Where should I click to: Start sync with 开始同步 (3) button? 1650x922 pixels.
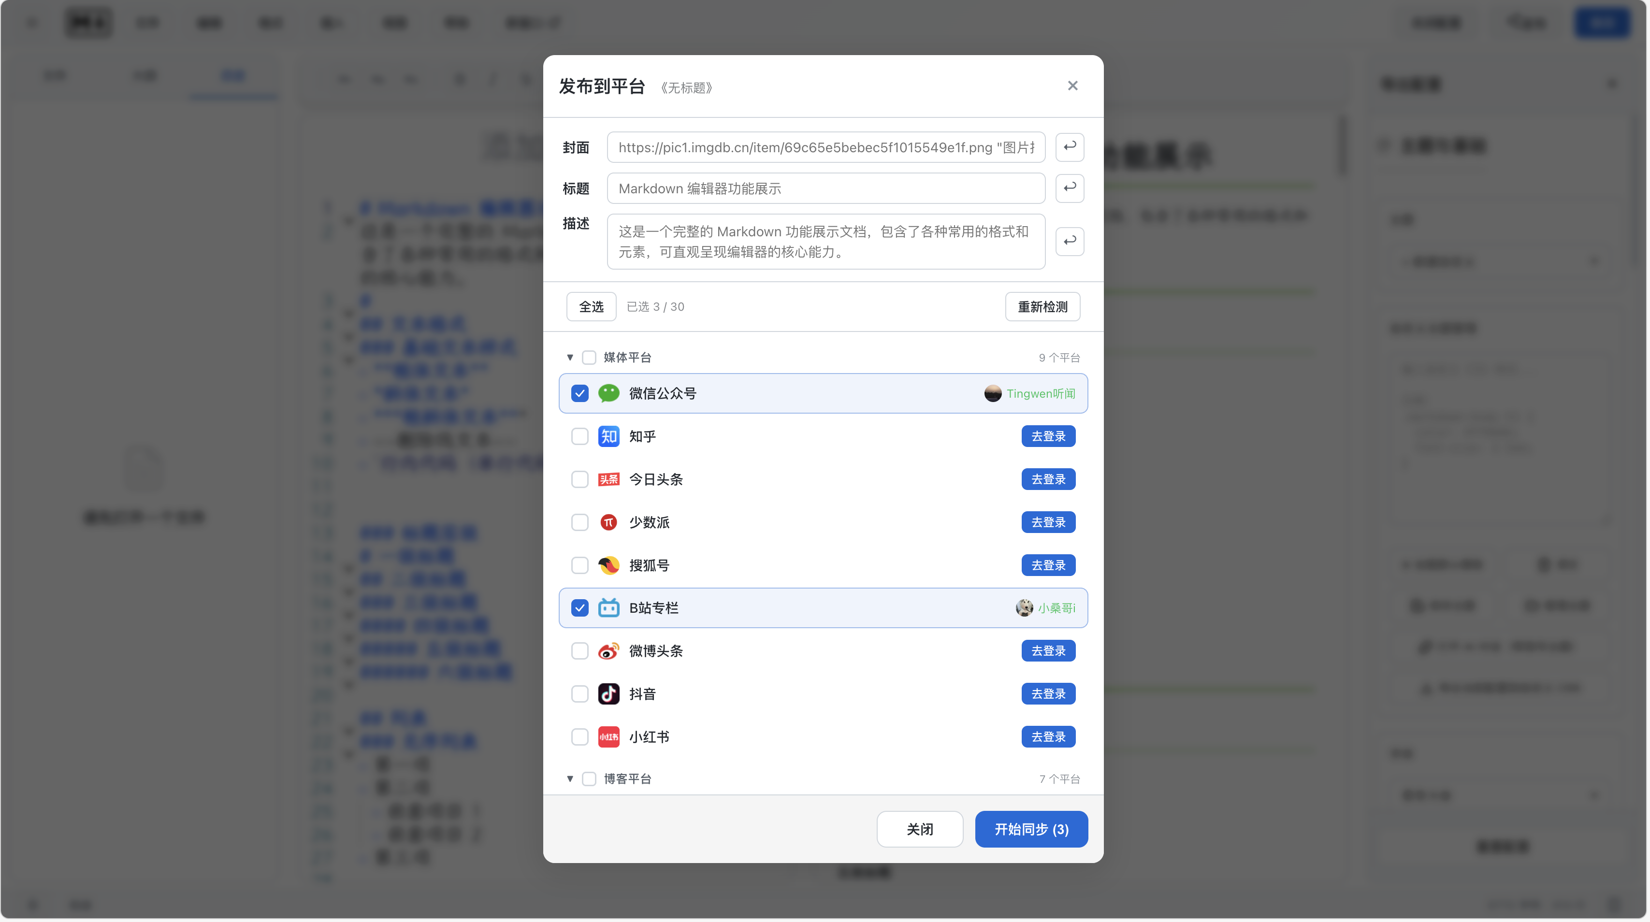coord(1030,829)
